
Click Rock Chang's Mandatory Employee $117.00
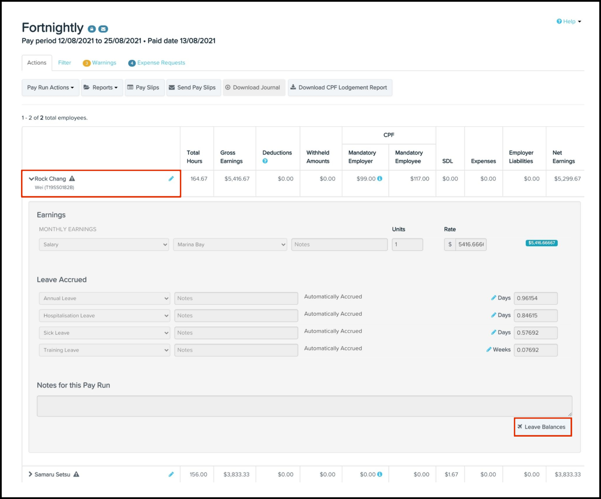[x=420, y=179]
